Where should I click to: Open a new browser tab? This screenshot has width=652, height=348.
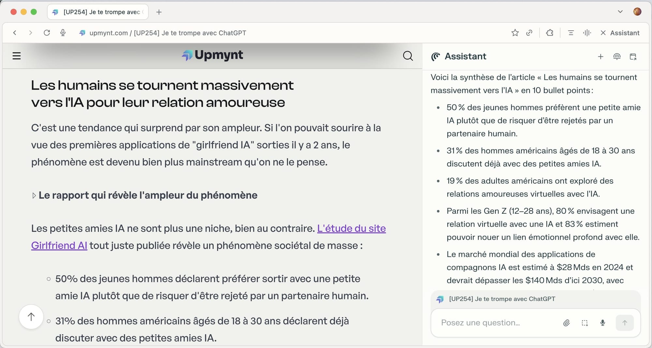[x=159, y=12]
